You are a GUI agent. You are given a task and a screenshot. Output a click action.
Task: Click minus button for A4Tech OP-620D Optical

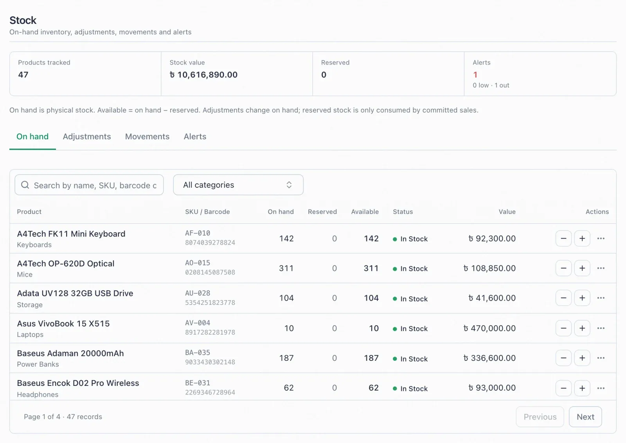(563, 268)
